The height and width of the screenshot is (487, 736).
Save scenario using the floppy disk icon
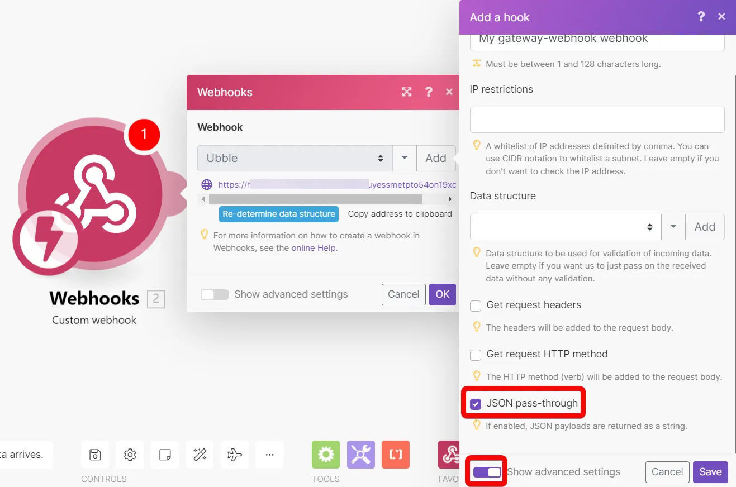click(96, 455)
